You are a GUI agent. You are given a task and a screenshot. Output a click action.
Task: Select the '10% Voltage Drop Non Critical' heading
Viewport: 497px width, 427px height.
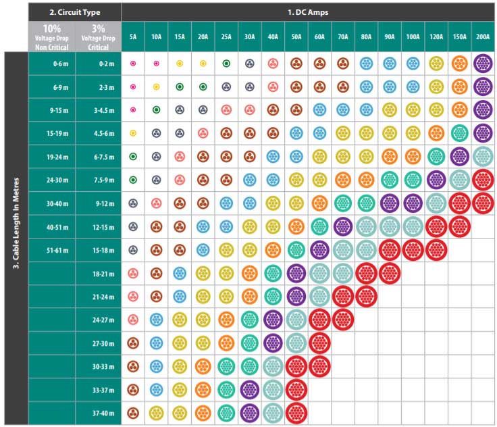coord(52,36)
